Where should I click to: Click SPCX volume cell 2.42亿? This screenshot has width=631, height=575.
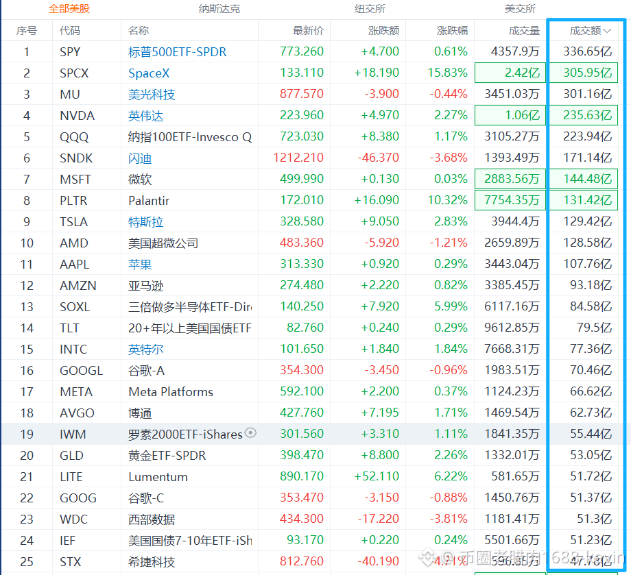click(x=510, y=73)
